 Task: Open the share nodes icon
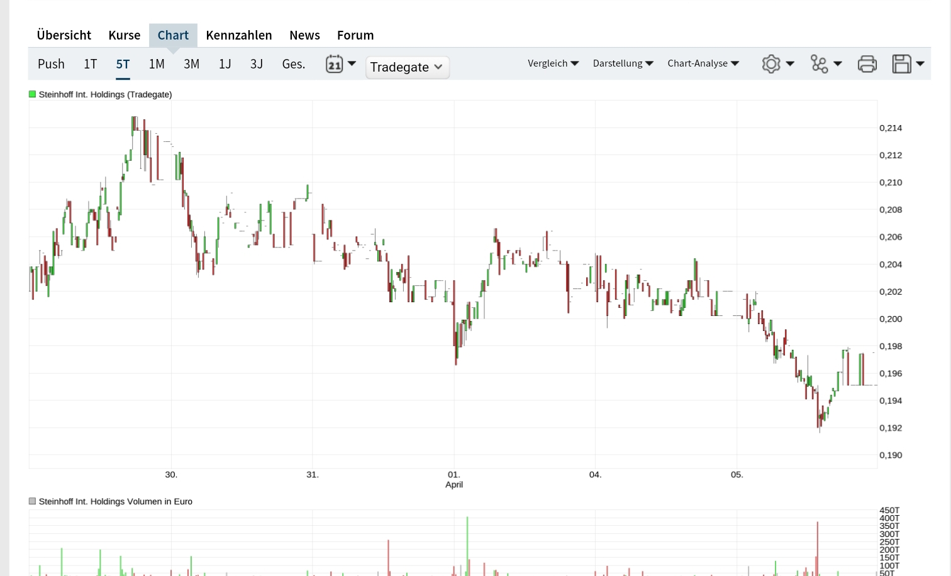pos(819,64)
